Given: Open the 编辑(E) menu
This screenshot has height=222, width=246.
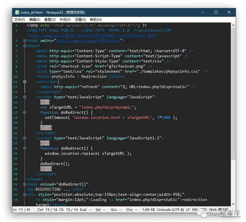Looking at the screenshot, I should coord(35,20).
